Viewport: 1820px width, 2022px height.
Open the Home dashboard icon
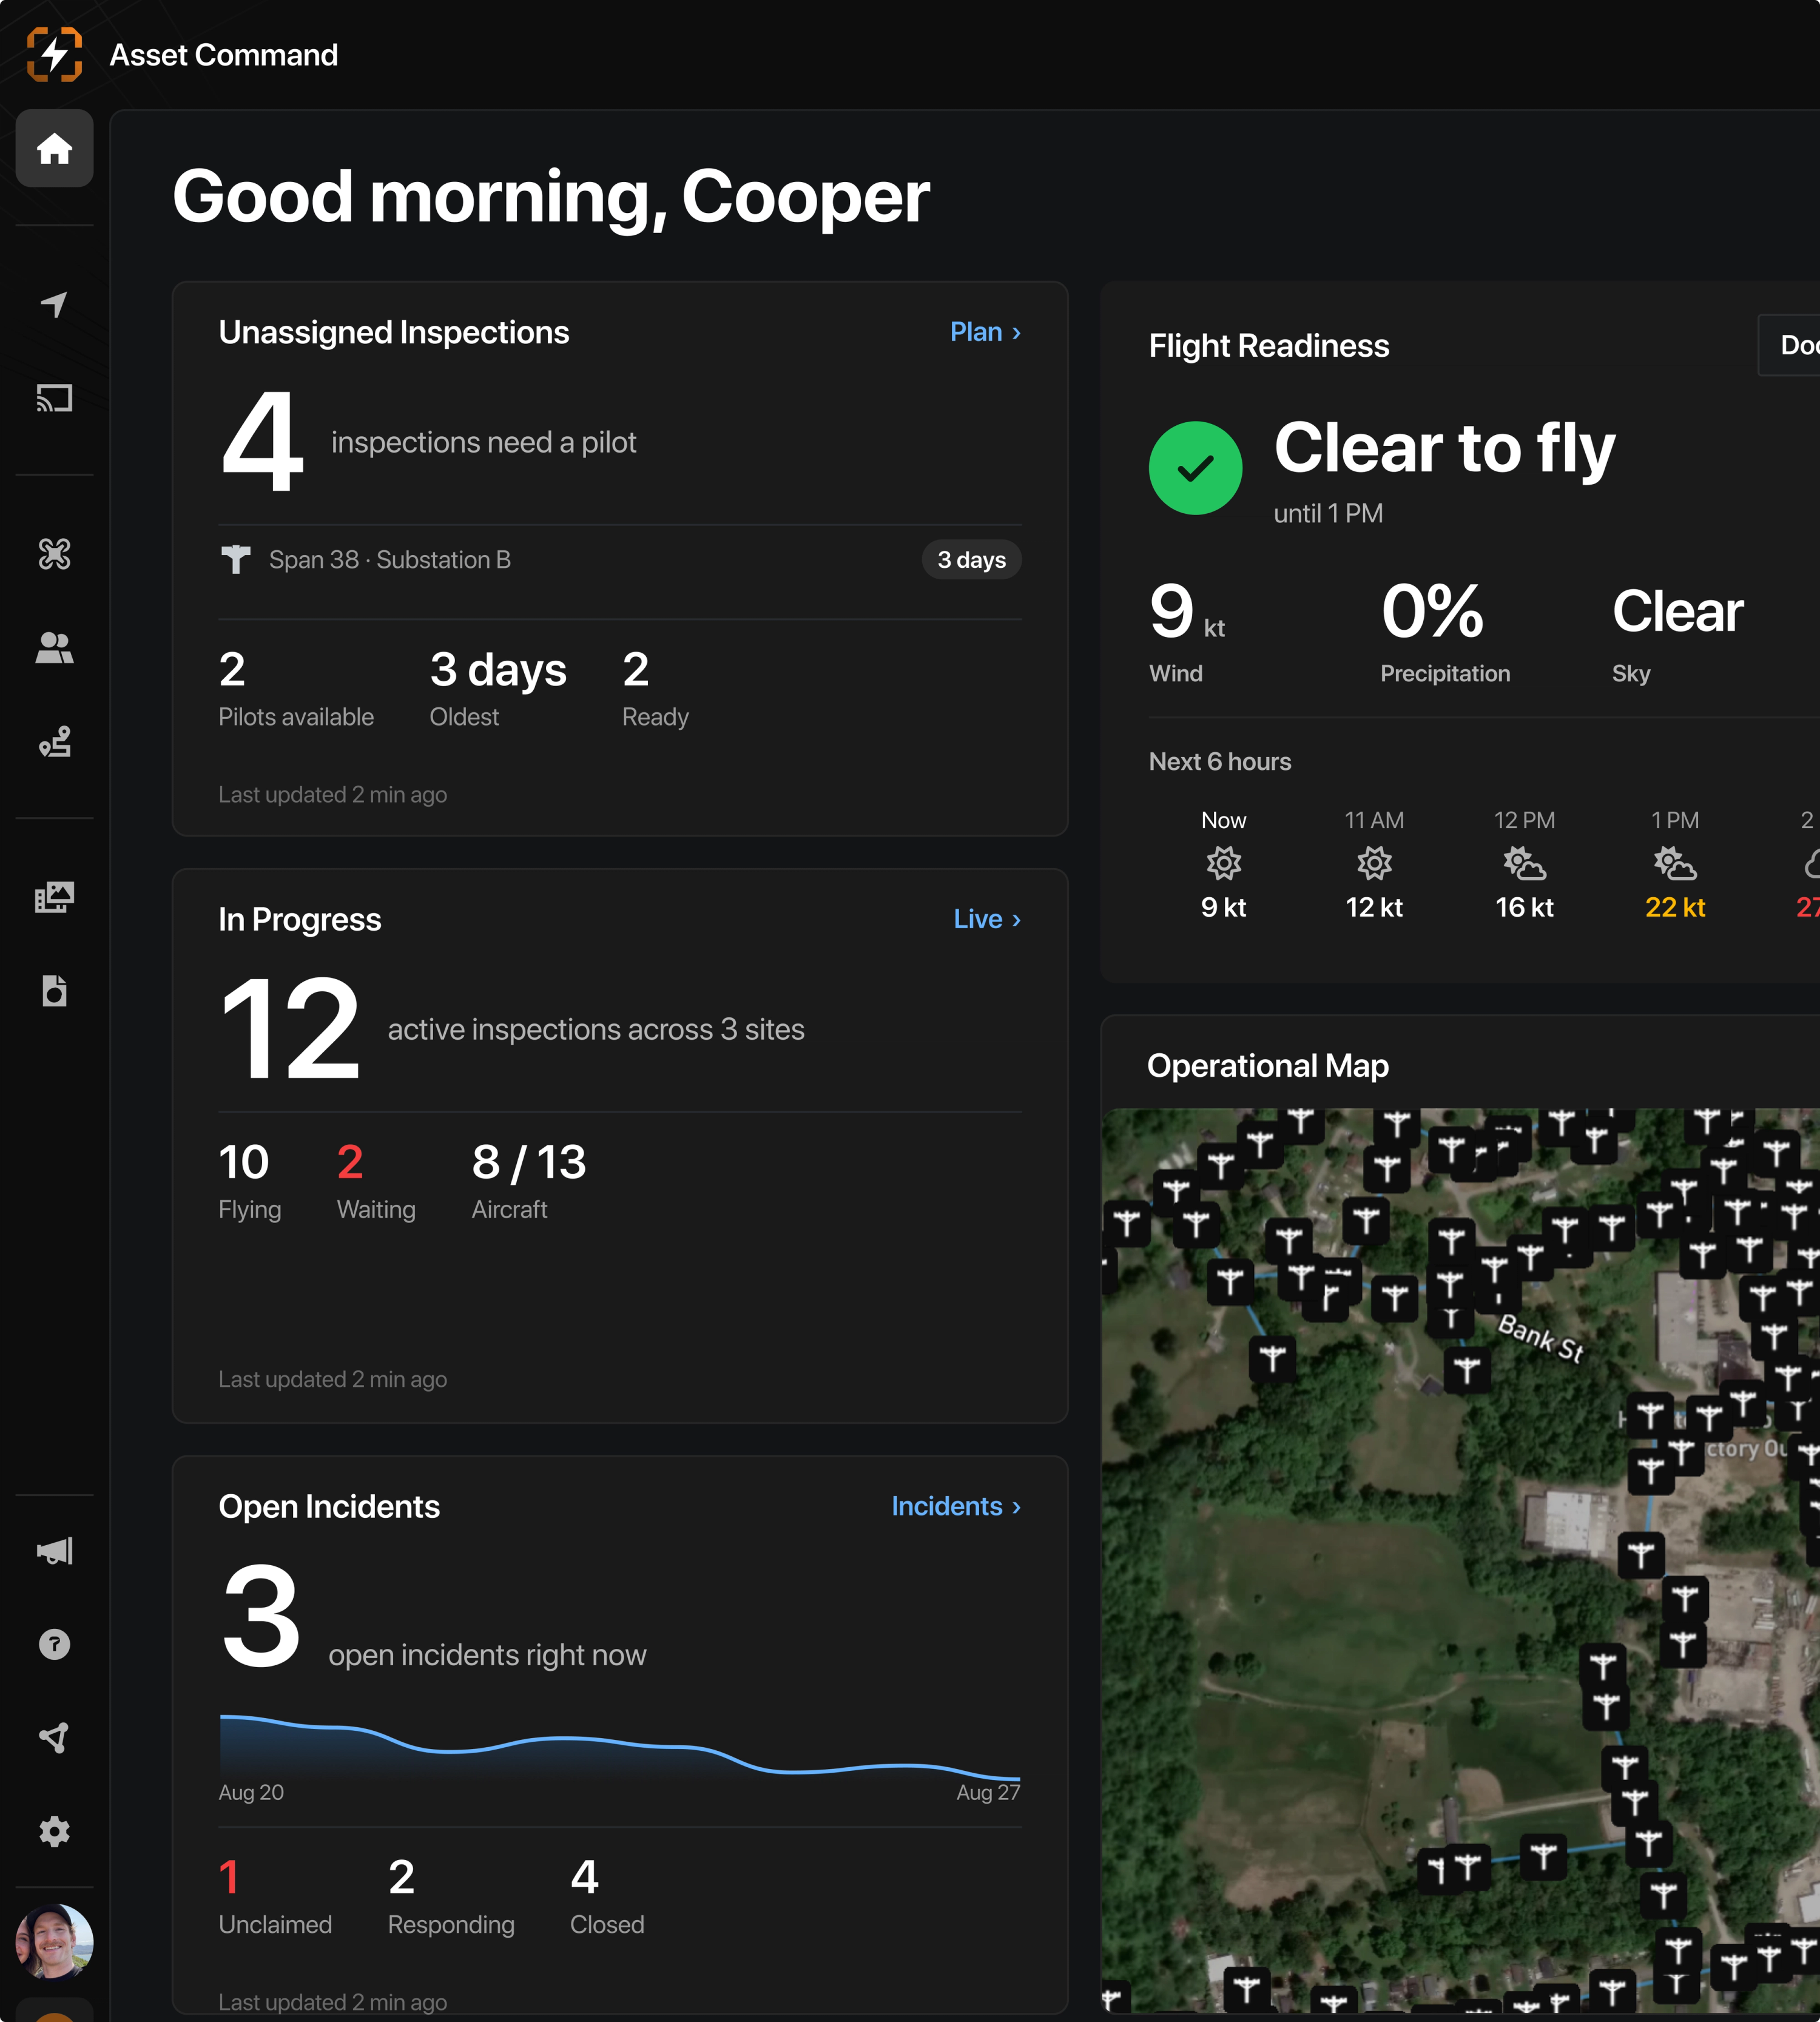point(54,148)
